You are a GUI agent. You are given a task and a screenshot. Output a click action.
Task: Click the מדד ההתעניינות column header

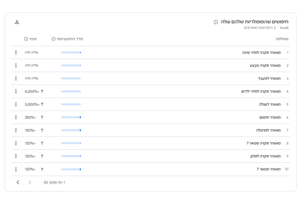pyautogui.click(x=71, y=38)
